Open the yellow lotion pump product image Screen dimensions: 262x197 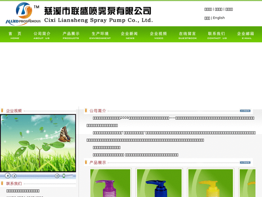pos(210,183)
